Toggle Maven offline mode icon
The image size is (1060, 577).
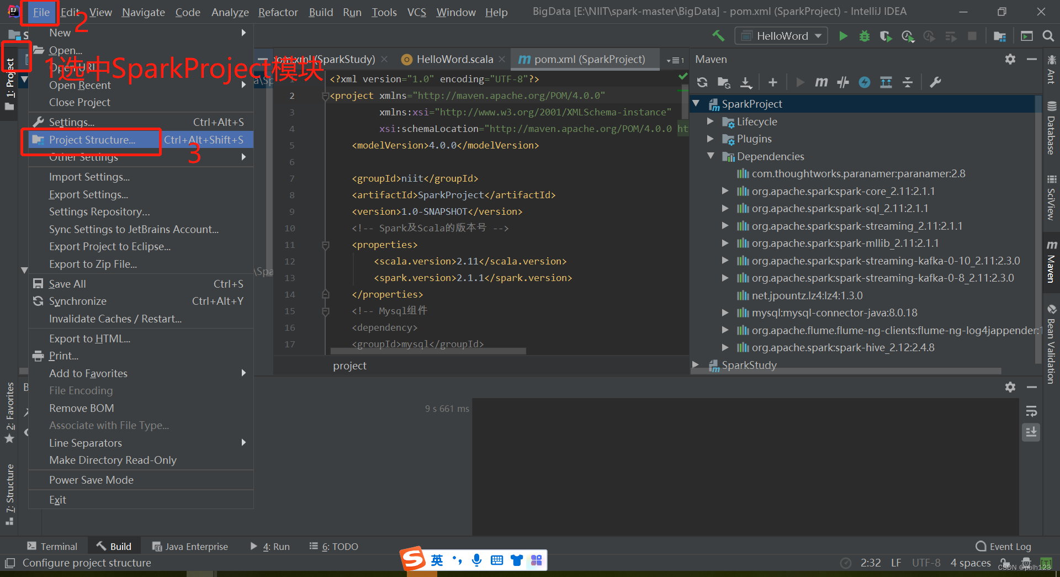(x=843, y=82)
